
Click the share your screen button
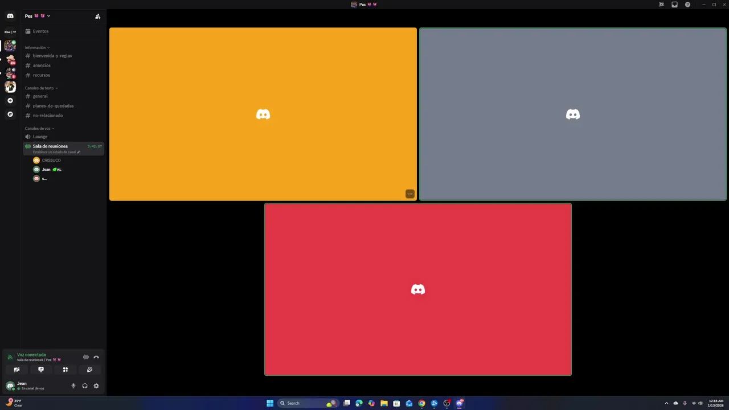[x=41, y=370]
